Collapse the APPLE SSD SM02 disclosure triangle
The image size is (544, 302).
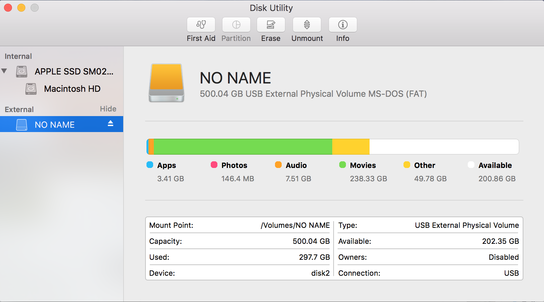(x=5, y=71)
